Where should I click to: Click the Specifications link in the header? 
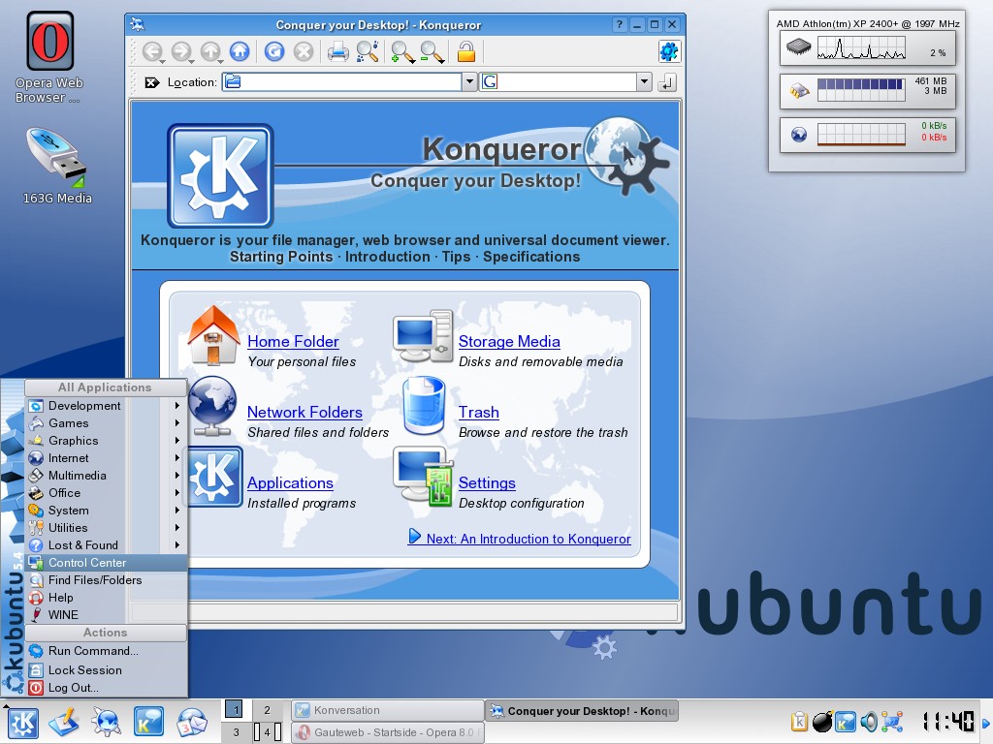coord(531,257)
